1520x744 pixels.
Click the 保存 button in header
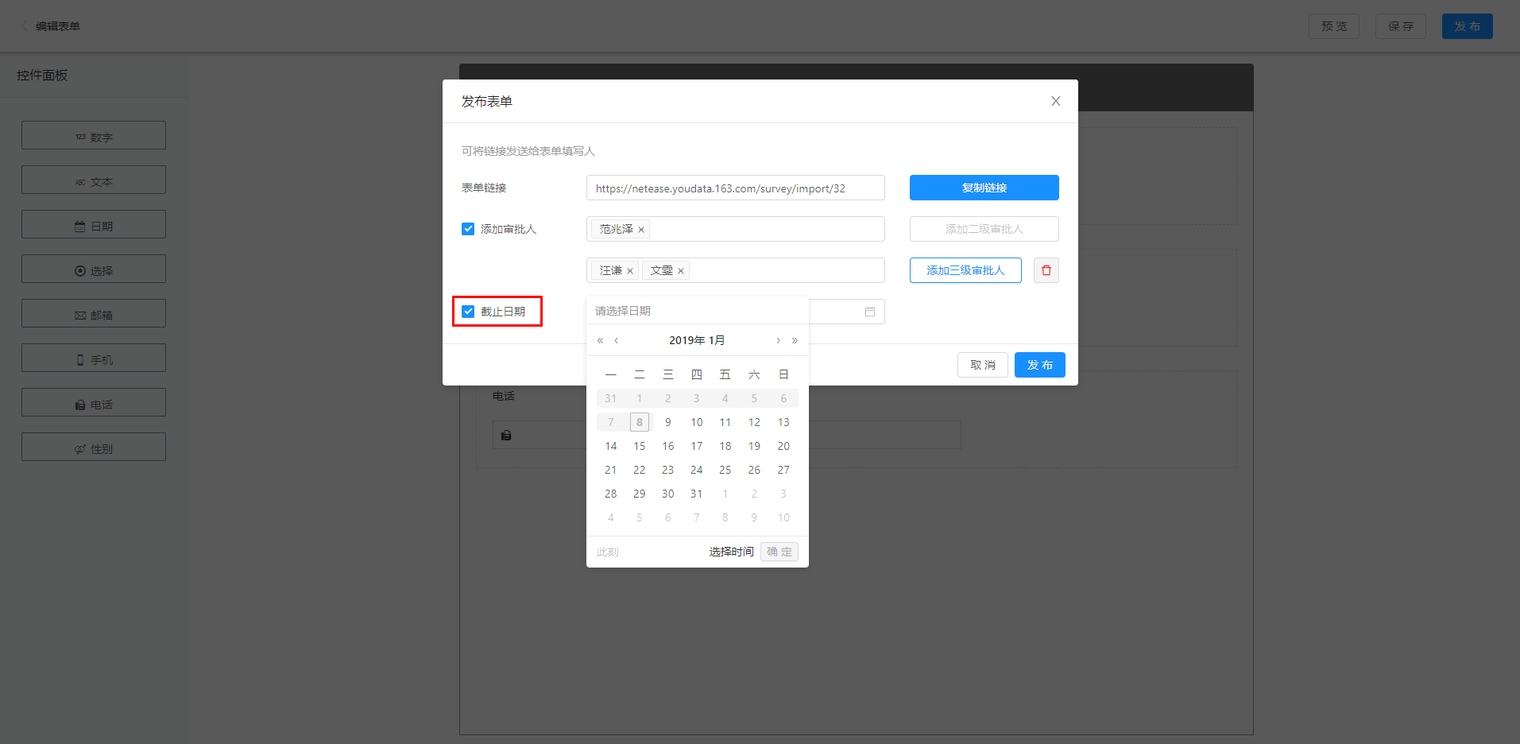[1401, 26]
